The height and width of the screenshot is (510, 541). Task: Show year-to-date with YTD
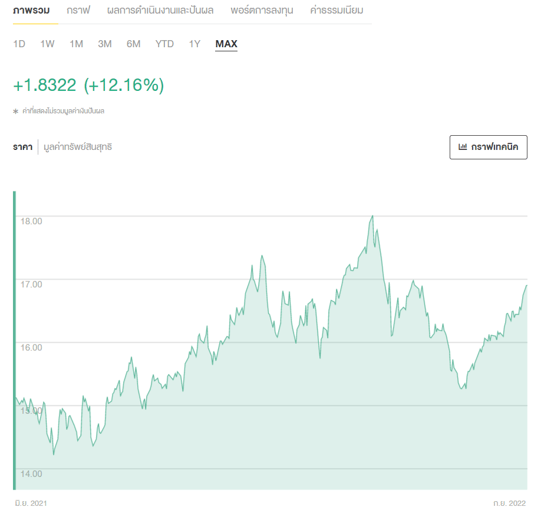[x=164, y=44]
